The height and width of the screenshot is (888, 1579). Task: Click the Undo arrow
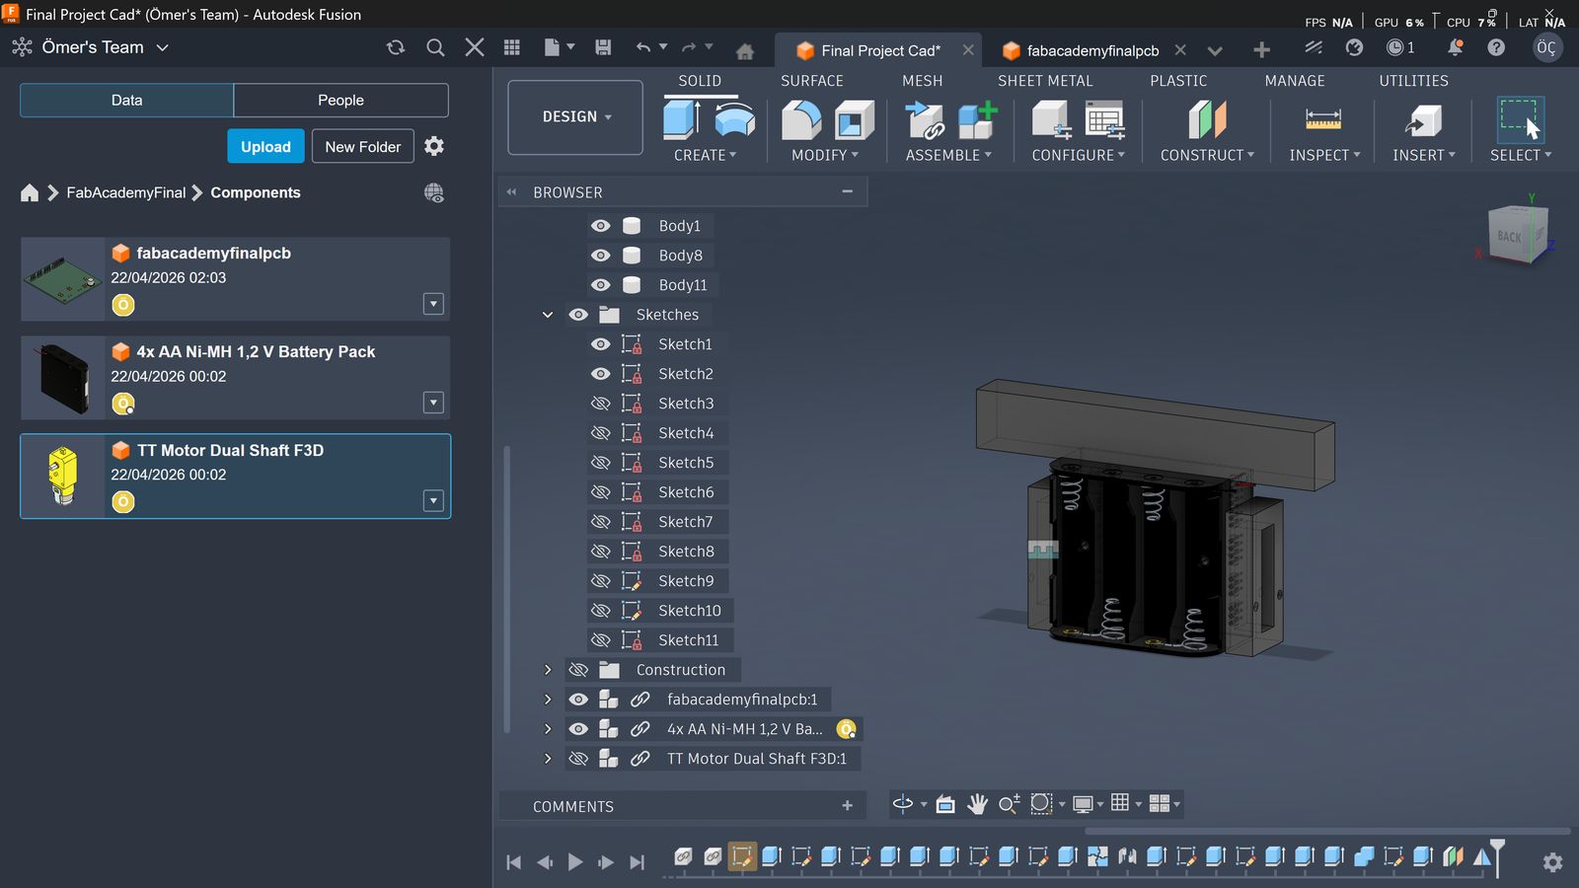(643, 47)
